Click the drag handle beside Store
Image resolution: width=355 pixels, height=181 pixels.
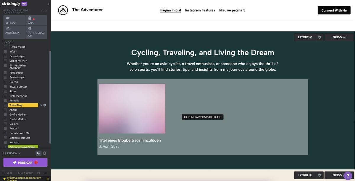[x=5, y=91]
